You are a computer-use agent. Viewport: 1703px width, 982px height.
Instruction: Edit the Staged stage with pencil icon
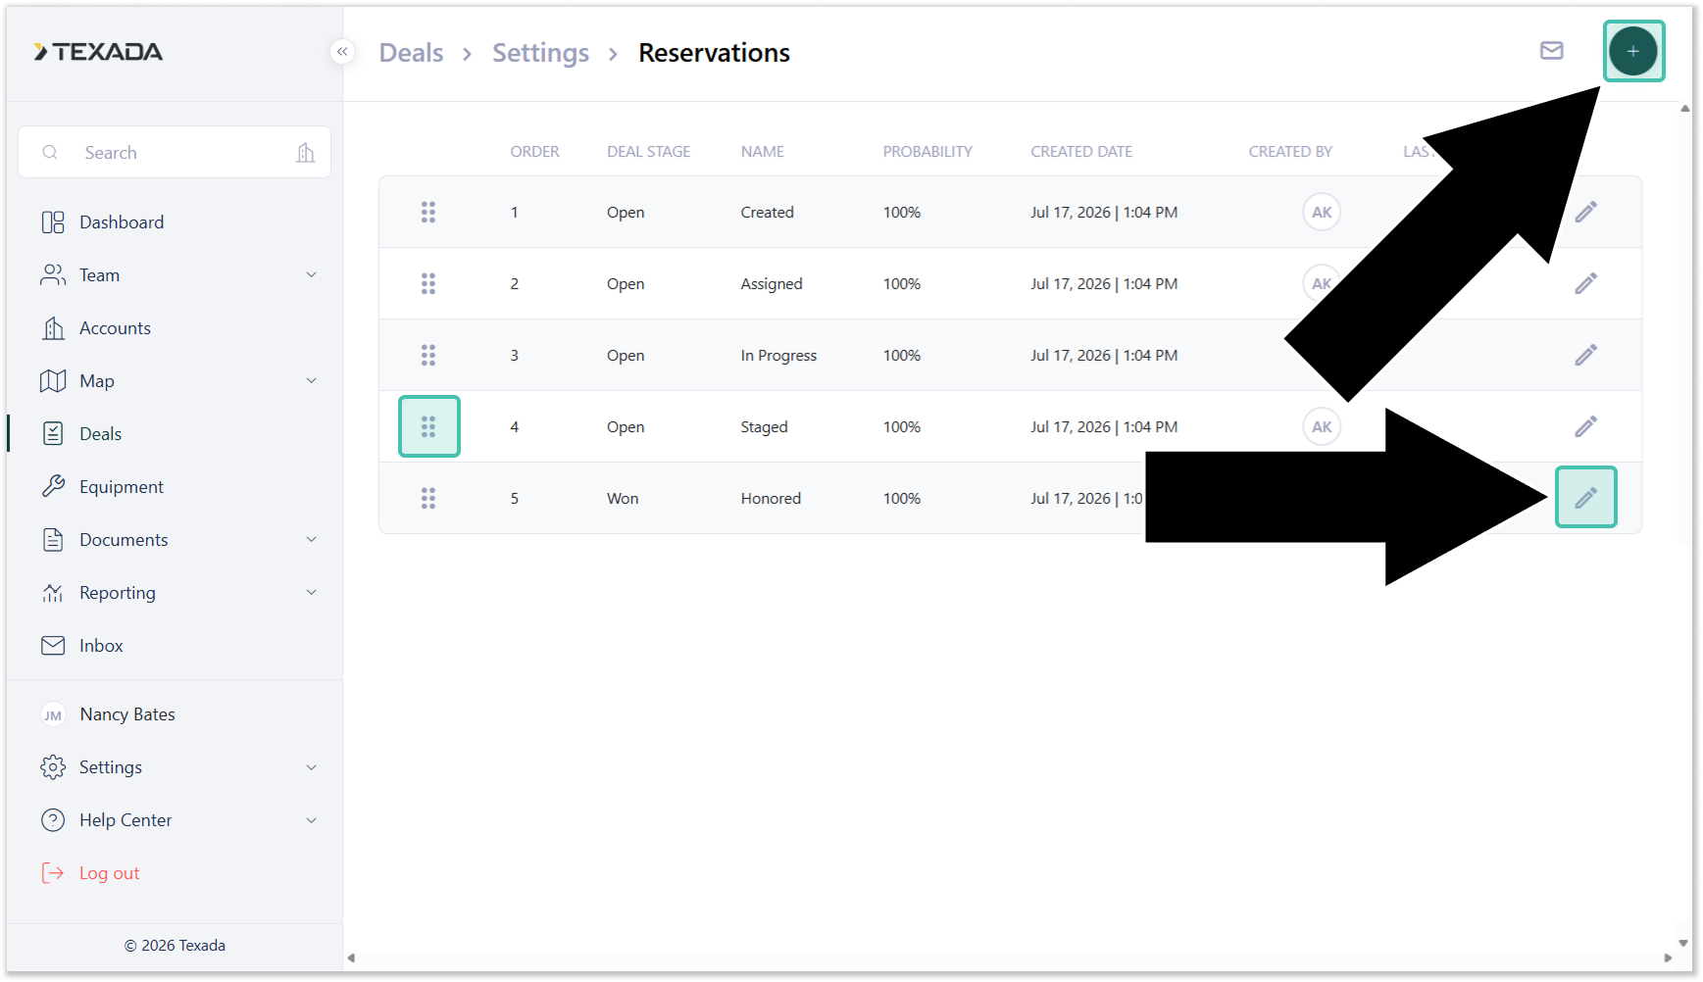coord(1586,426)
